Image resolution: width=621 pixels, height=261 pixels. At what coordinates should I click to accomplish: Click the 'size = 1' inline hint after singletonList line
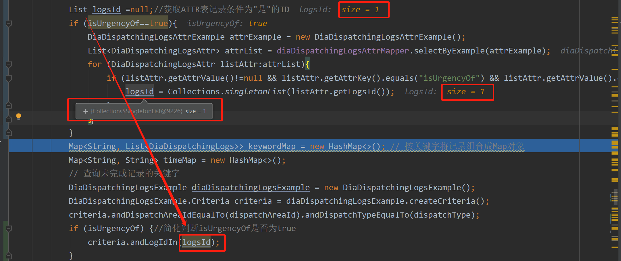(466, 92)
